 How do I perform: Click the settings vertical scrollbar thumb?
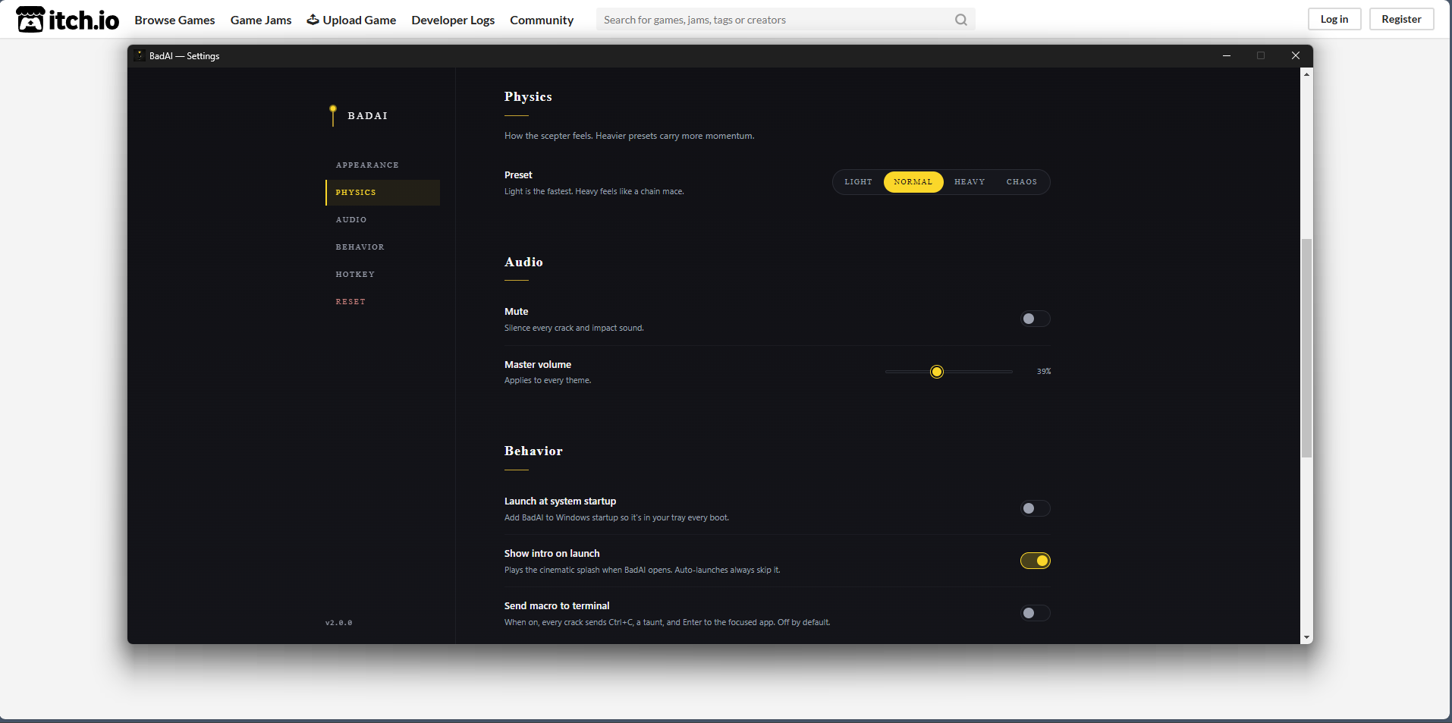point(1306,348)
